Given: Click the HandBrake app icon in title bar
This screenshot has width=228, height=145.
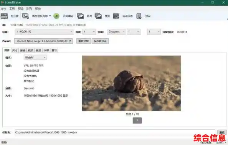Looking at the screenshot, I should 2,2.
